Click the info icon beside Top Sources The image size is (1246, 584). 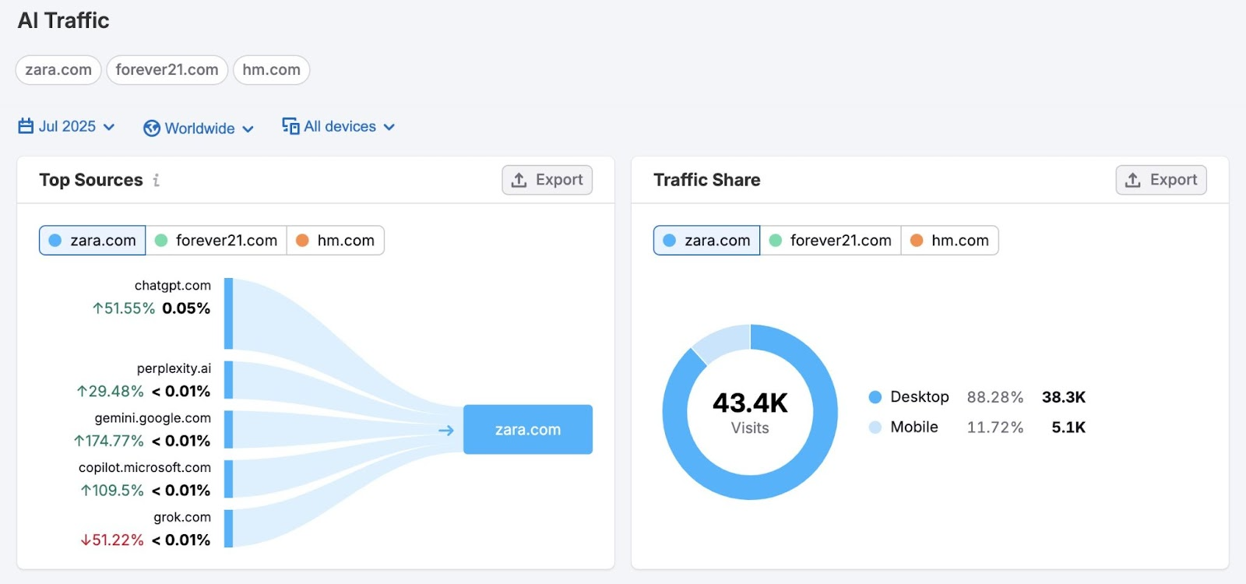[157, 180]
